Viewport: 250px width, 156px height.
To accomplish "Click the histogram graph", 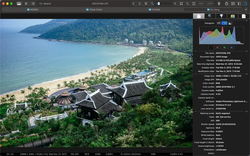I will 221,35.
